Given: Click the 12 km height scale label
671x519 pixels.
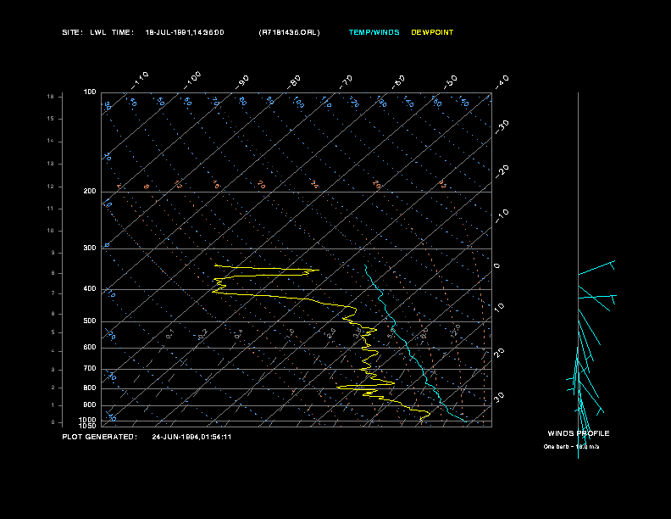Looking at the screenshot, I should [51, 187].
